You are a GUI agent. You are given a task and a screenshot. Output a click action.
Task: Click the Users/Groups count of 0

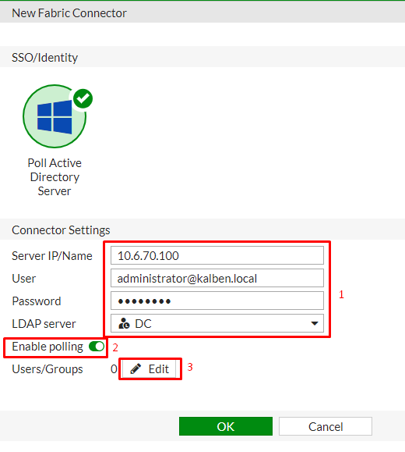tap(114, 369)
